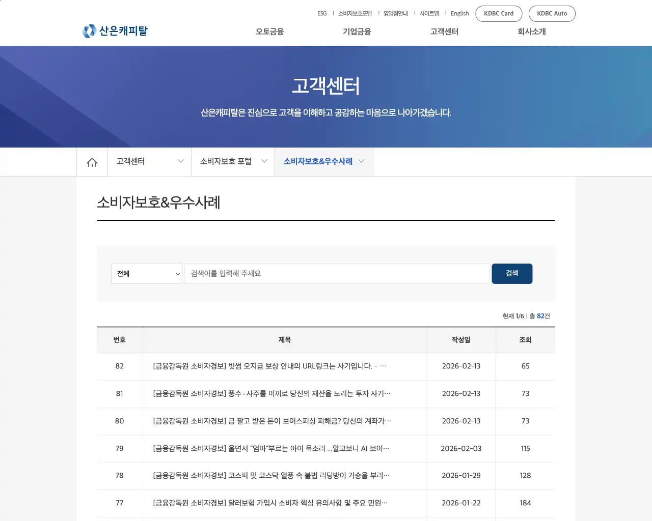Open the 고객센터 menu
The width and height of the screenshot is (652, 521).
444,32
